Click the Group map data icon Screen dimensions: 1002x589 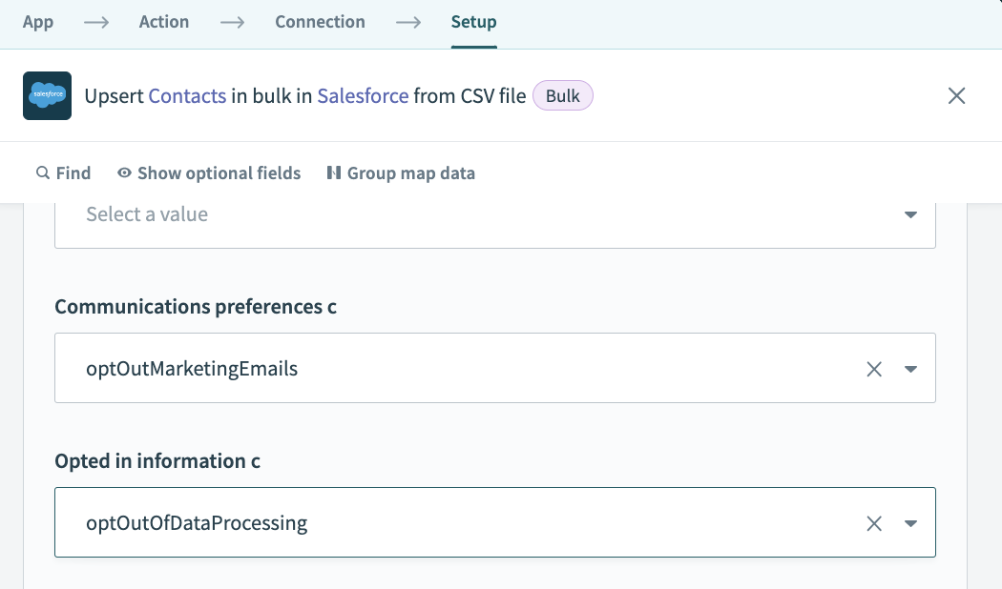334,173
